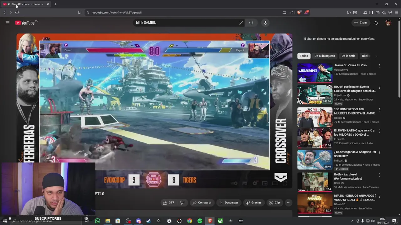This screenshot has width=401, height=225.
Task: Open options for 100 HOMBRES VS 100 video
Action: 379,110
